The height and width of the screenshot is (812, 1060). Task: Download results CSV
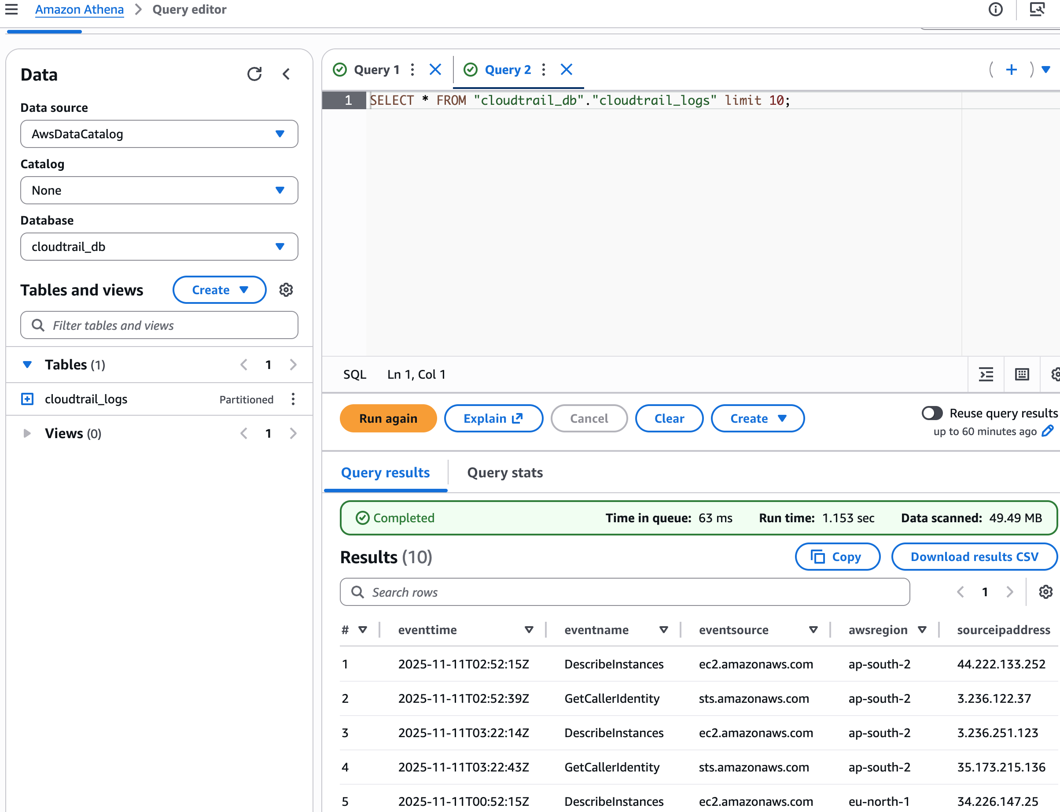(974, 557)
